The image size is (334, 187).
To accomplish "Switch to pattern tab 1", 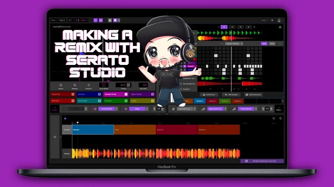I will [224, 27].
